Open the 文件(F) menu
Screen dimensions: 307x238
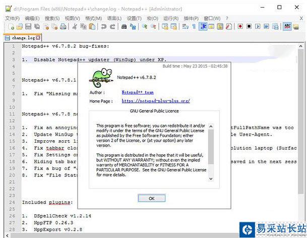[12, 19]
